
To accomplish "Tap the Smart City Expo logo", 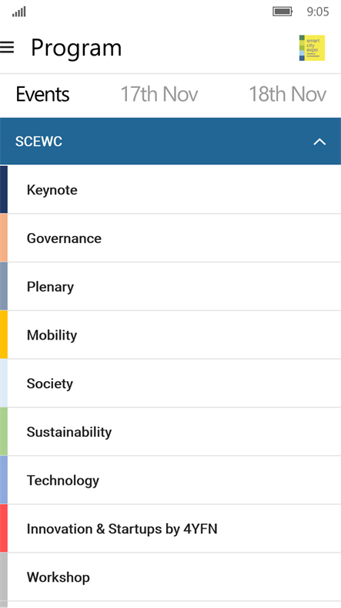I will 312,48.
